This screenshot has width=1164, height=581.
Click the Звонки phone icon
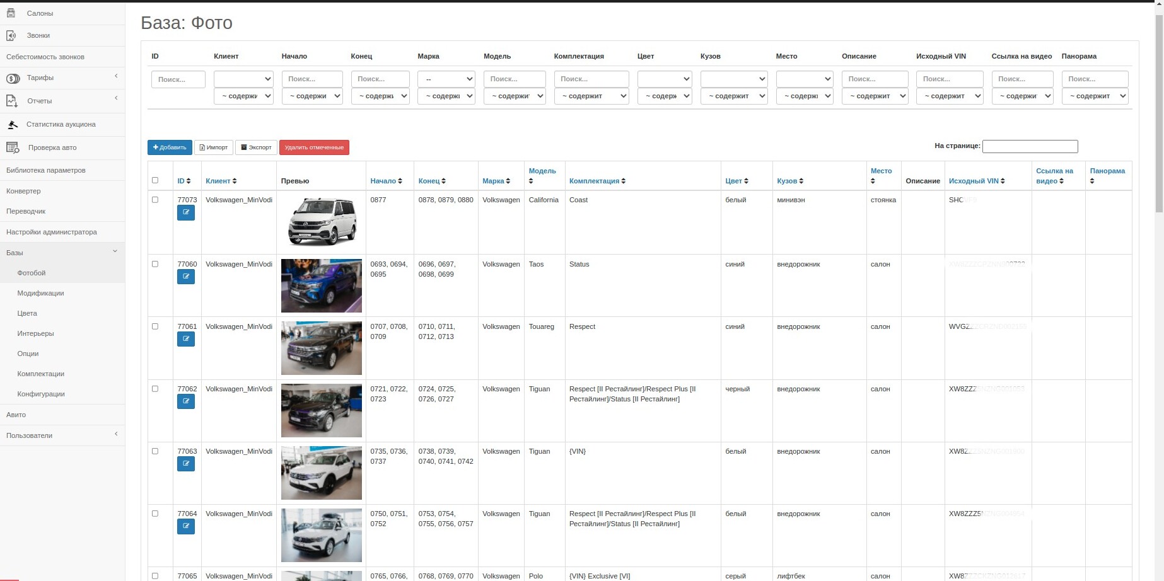point(11,35)
